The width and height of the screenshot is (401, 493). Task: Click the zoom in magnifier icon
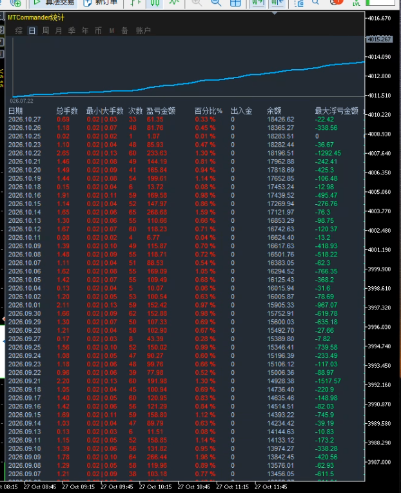point(197,3)
